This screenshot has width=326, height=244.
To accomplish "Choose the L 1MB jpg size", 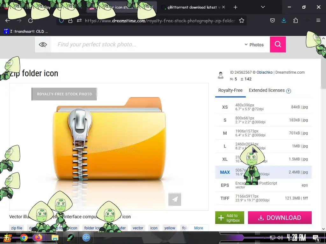I will coord(263,146).
